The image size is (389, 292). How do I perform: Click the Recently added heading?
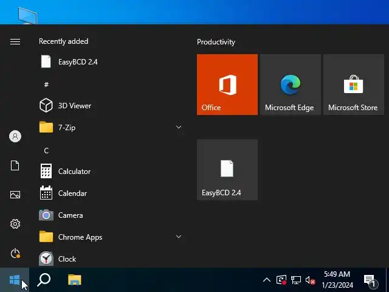tap(63, 41)
